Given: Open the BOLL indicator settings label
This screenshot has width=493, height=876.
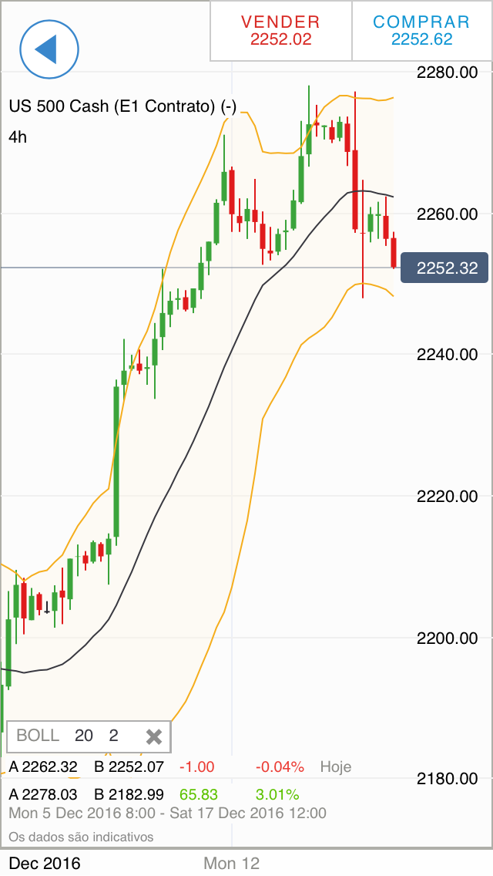Looking at the screenshot, I should coord(38,736).
